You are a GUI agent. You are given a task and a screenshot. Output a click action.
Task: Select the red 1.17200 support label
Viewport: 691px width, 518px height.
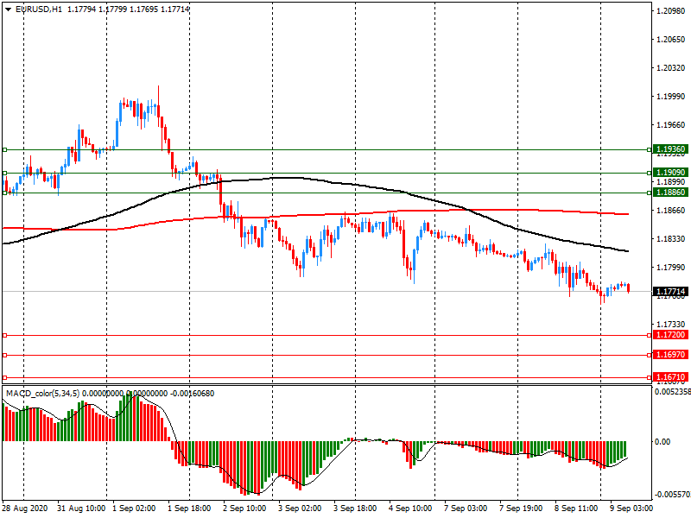pyautogui.click(x=670, y=335)
